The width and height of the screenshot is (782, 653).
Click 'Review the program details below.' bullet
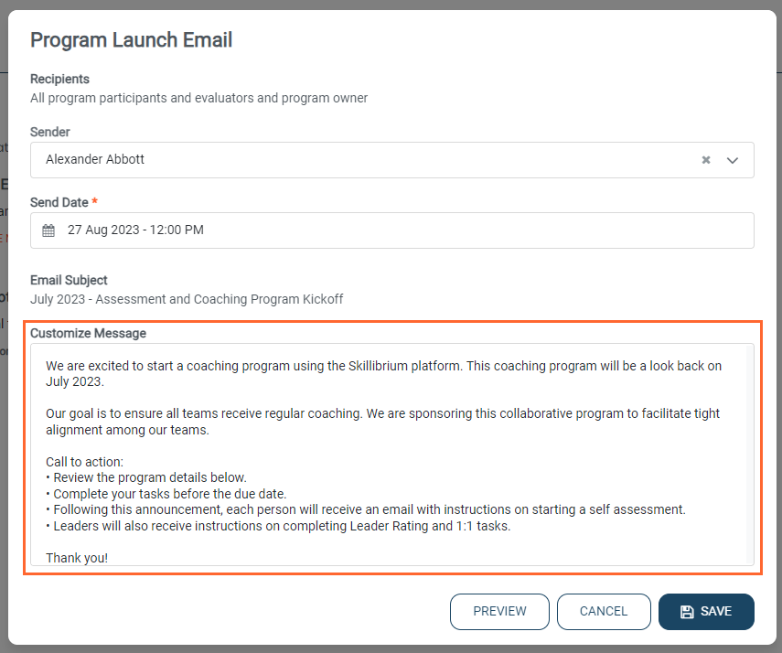point(146,478)
